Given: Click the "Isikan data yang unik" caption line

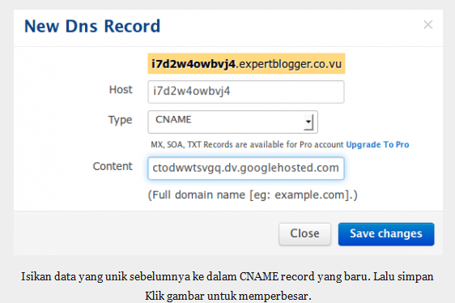Looking at the screenshot, I should [227, 276].
